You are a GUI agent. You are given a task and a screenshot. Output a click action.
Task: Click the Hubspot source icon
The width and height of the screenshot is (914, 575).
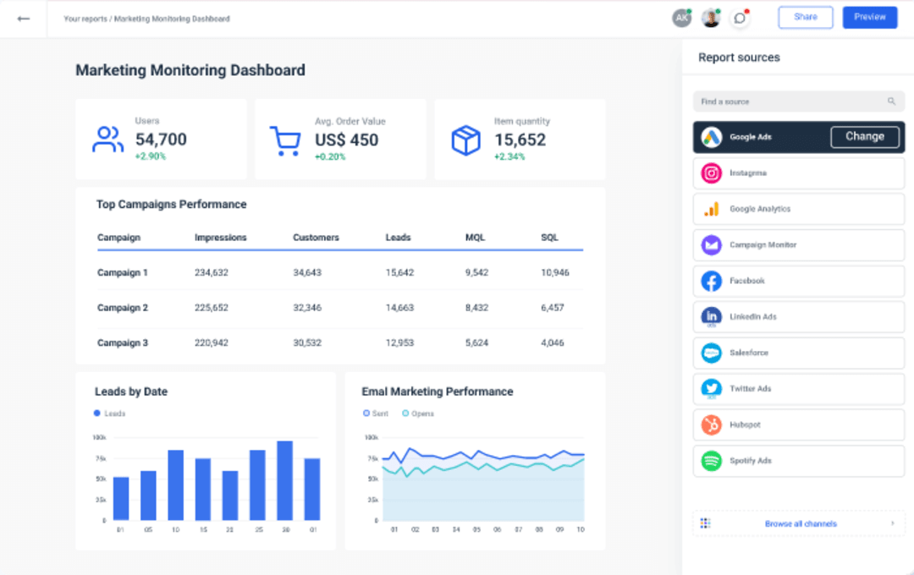click(x=711, y=424)
